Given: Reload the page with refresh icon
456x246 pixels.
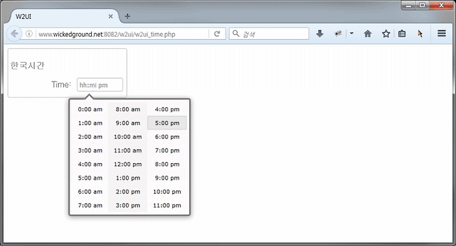Looking at the screenshot, I should [217, 34].
